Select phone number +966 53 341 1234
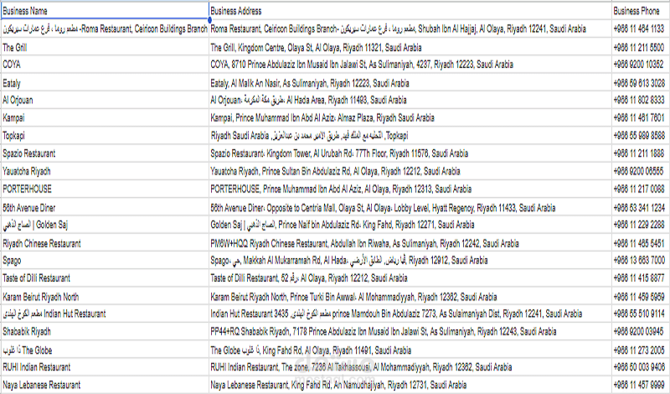Screen dimensions: 670x394 641,208
